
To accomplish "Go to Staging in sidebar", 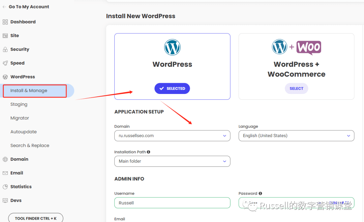I will click(19, 104).
